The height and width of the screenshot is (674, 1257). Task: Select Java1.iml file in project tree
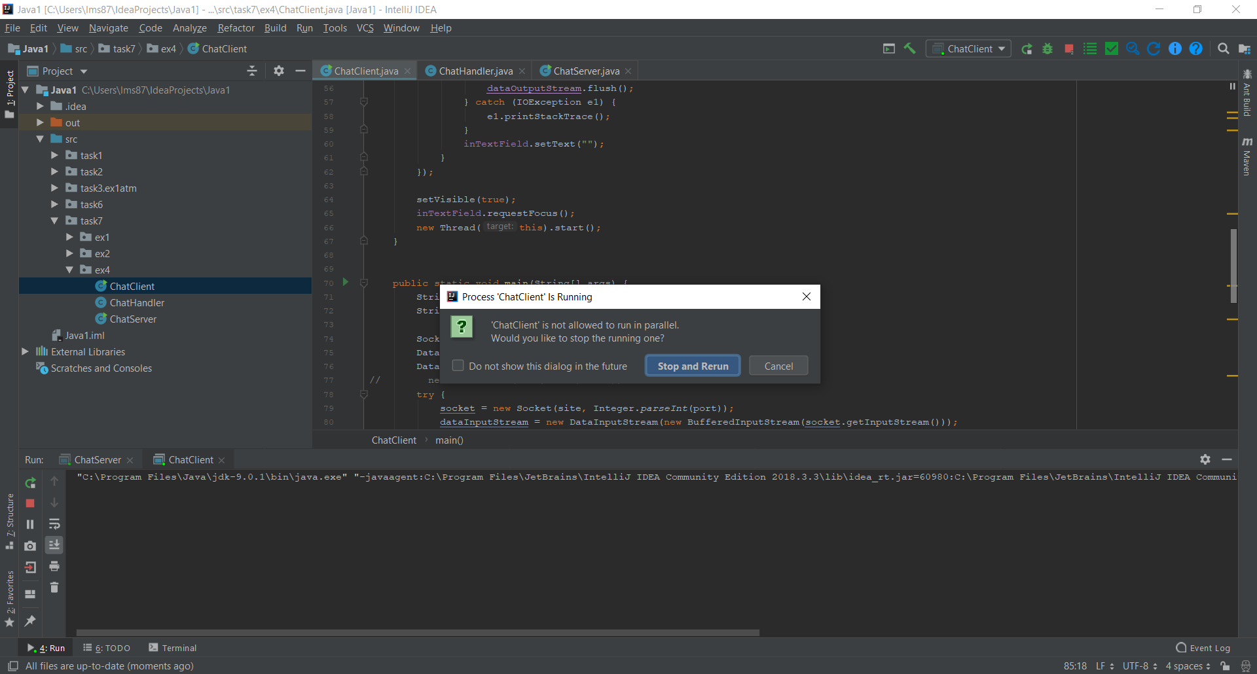point(84,335)
